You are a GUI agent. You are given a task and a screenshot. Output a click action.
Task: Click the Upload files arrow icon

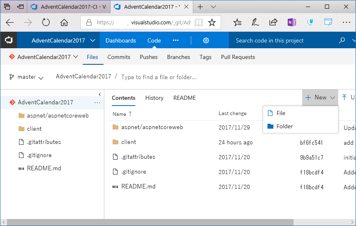(x=344, y=97)
